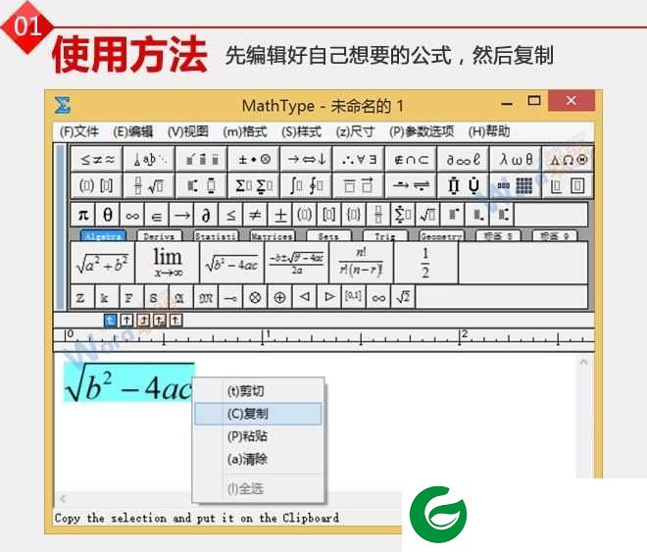Open the operator symbols palette (±•⊗)
The width and height of the screenshot is (647, 552).
click(254, 159)
